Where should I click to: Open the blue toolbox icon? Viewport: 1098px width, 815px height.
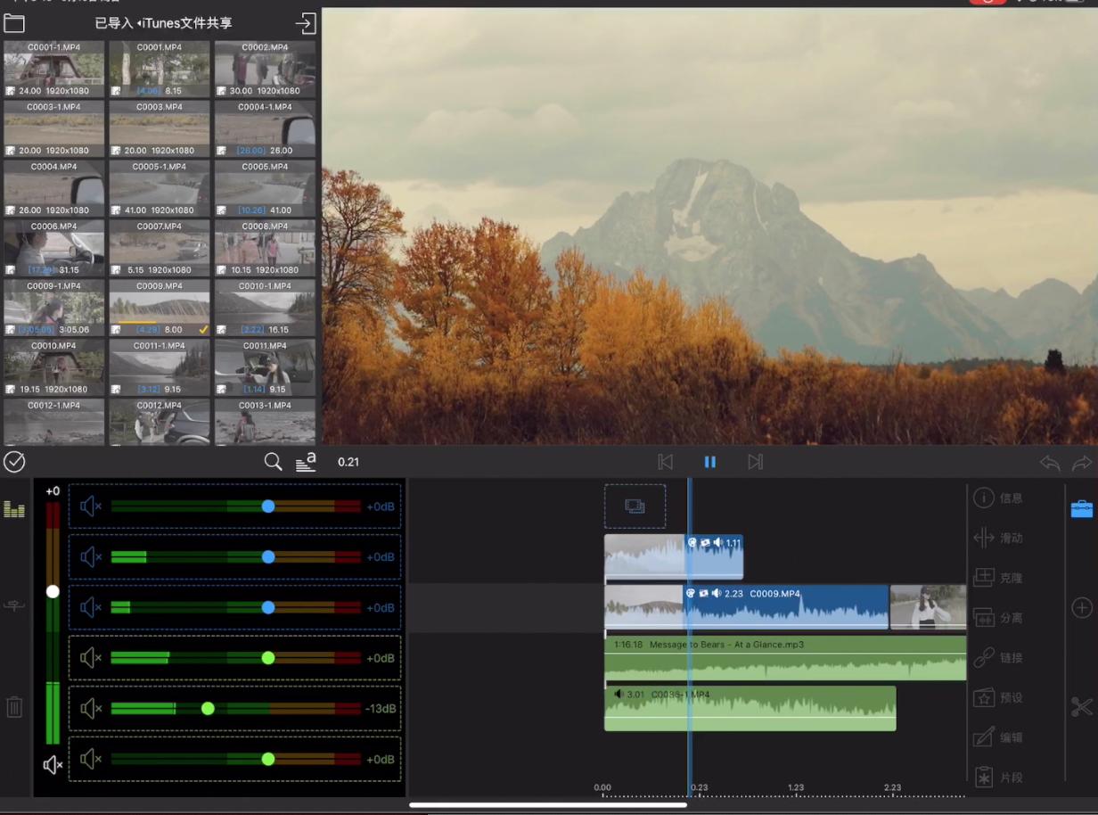[x=1081, y=508]
